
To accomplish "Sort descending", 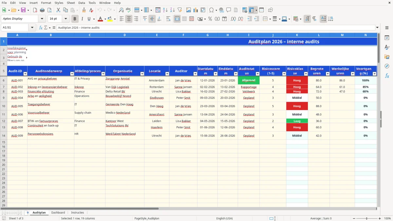I will [x=173, y=10].
